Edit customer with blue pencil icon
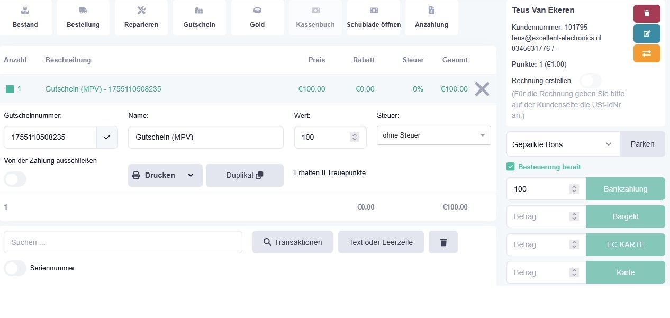The width and height of the screenshot is (670, 318). coord(647,33)
